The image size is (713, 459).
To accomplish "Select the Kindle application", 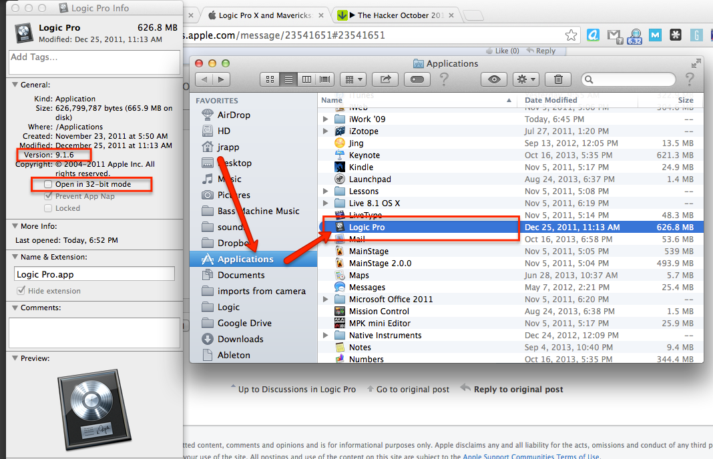I will click(x=510, y=167).
